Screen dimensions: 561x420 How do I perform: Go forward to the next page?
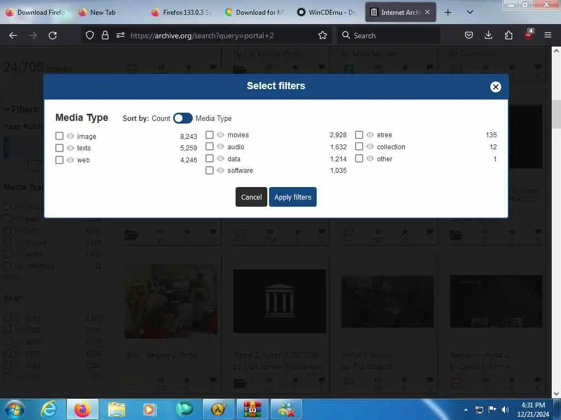[x=33, y=36]
